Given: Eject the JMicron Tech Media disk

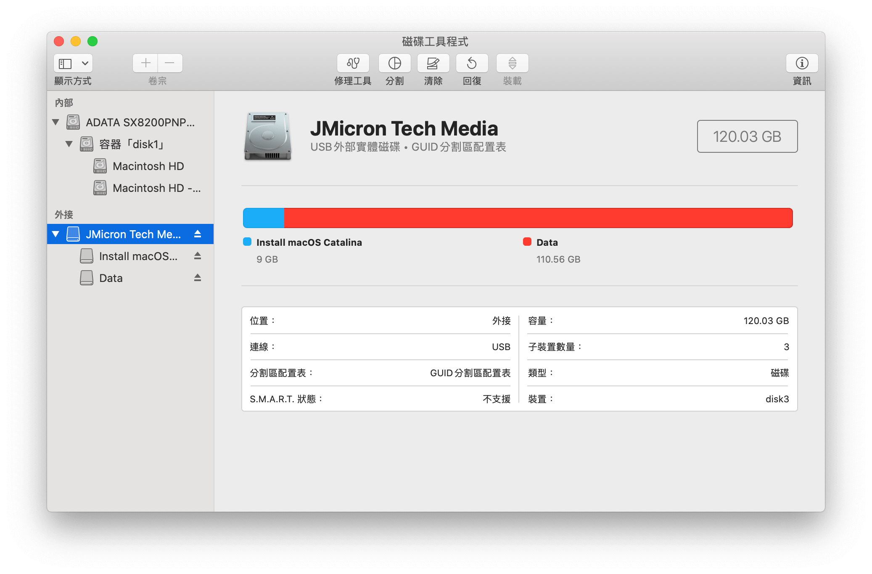Looking at the screenshot, I should [x=198, y=234].
